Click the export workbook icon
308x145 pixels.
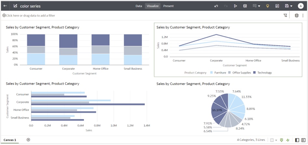click(x=277, y=6)
